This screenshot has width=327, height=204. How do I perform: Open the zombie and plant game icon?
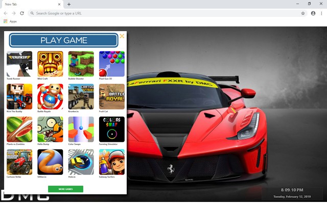pos(50,129)
